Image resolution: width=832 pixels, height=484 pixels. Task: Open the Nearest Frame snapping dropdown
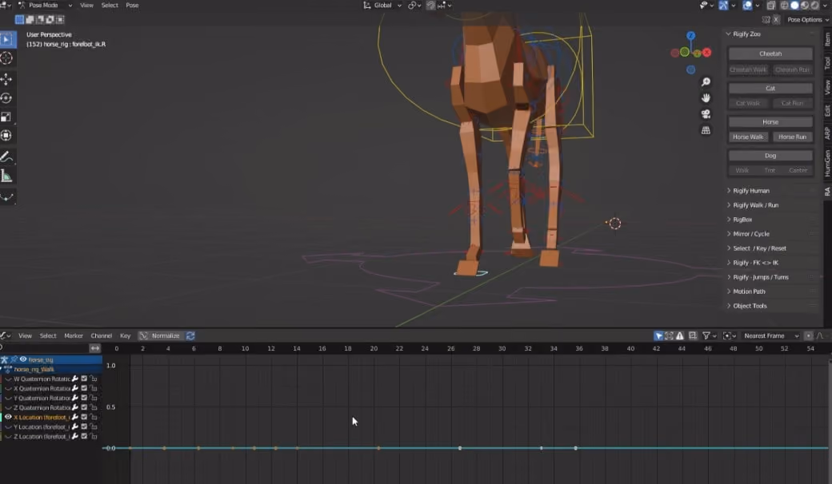click(770, 335)
